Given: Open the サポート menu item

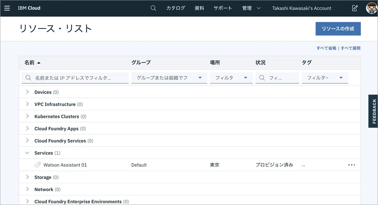Looking at the screenshot, I should tap(223, 8).
